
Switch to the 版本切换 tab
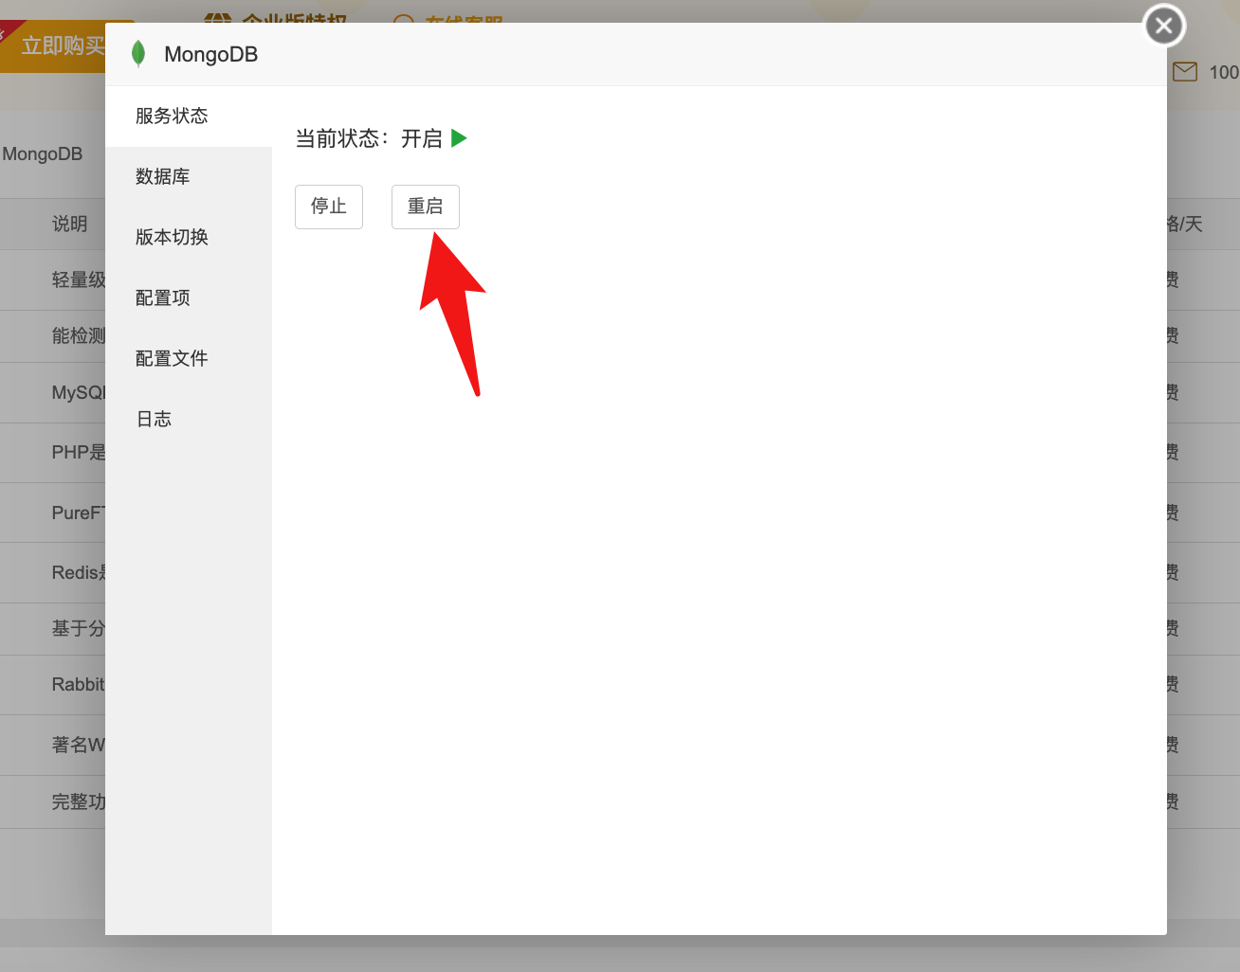point(189,238)
